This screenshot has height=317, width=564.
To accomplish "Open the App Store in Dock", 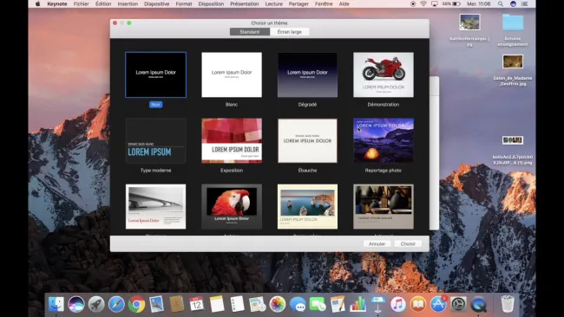I will [438, 304].
